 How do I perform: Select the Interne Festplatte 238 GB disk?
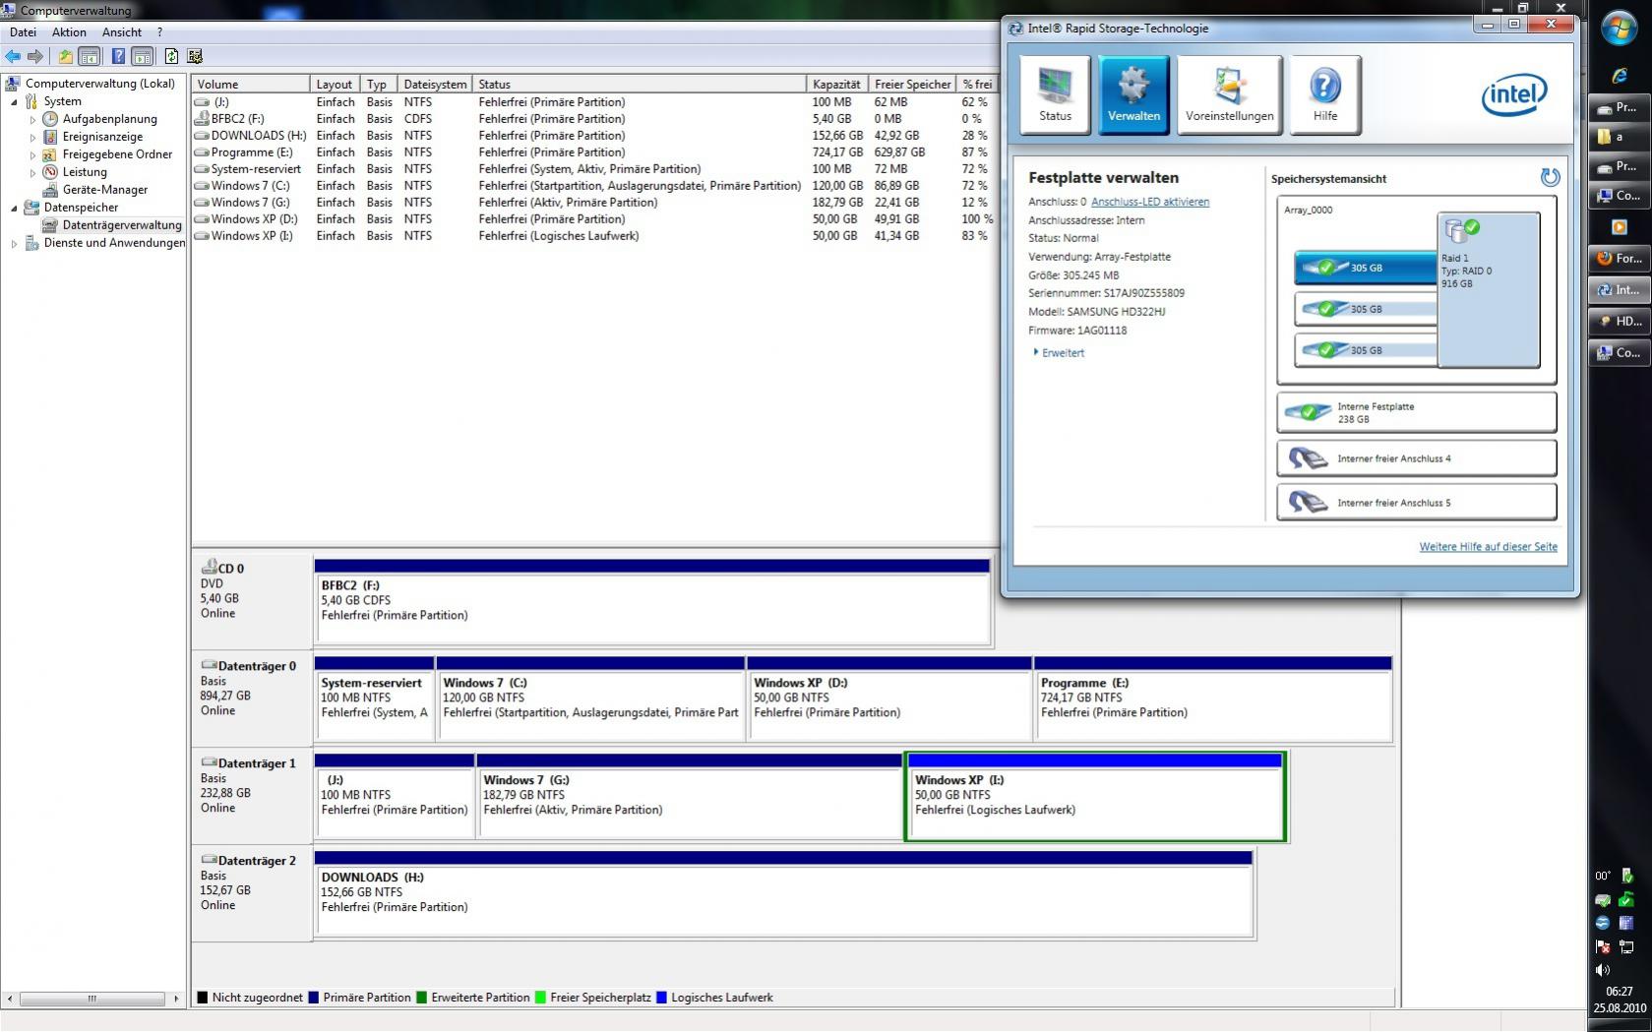point(1416,412)
